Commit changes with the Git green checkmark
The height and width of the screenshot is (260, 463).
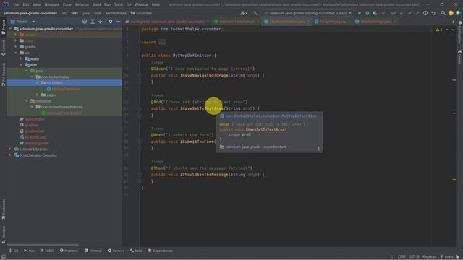409,13
